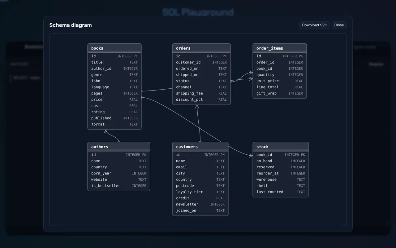396x248 pixels.
Task: Click the quantity column row
Action: pos(280,75)
